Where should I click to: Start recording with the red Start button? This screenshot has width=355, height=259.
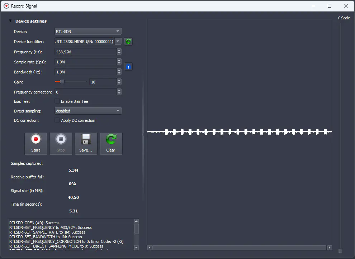coord(36,143)
